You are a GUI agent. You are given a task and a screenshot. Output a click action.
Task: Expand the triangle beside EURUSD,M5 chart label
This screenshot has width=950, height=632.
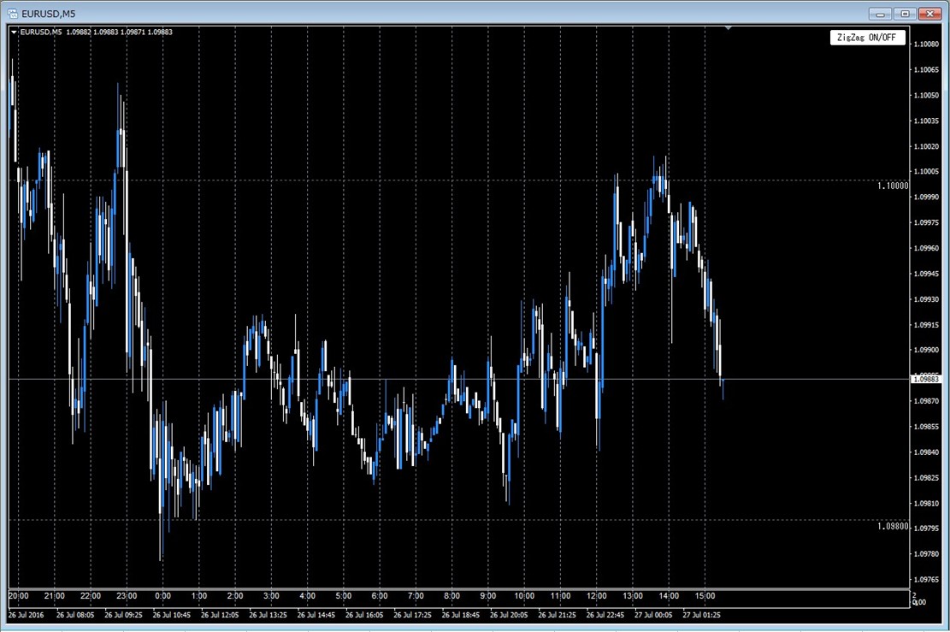point(14,32)
